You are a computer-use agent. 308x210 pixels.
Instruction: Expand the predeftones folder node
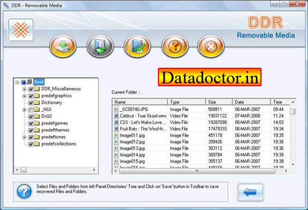24,137
